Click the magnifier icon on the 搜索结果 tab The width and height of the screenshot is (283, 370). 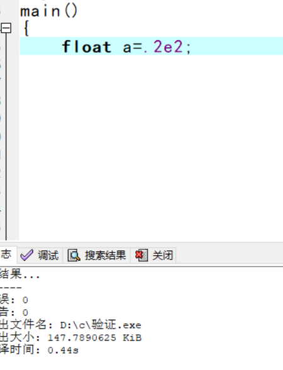point(74,255)
